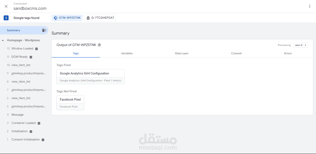Select event 1 Consent Initialization
This screenshot has height=154, width=316.
pyautogui.click(x=25, y=139)
